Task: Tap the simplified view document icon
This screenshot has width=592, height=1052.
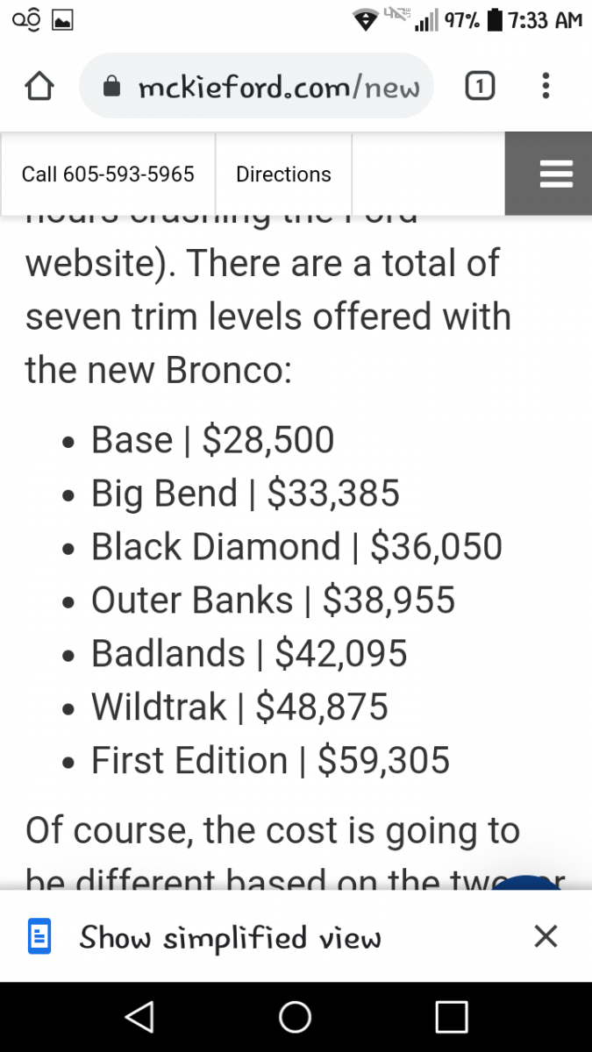Action: (x=38, y=937)
